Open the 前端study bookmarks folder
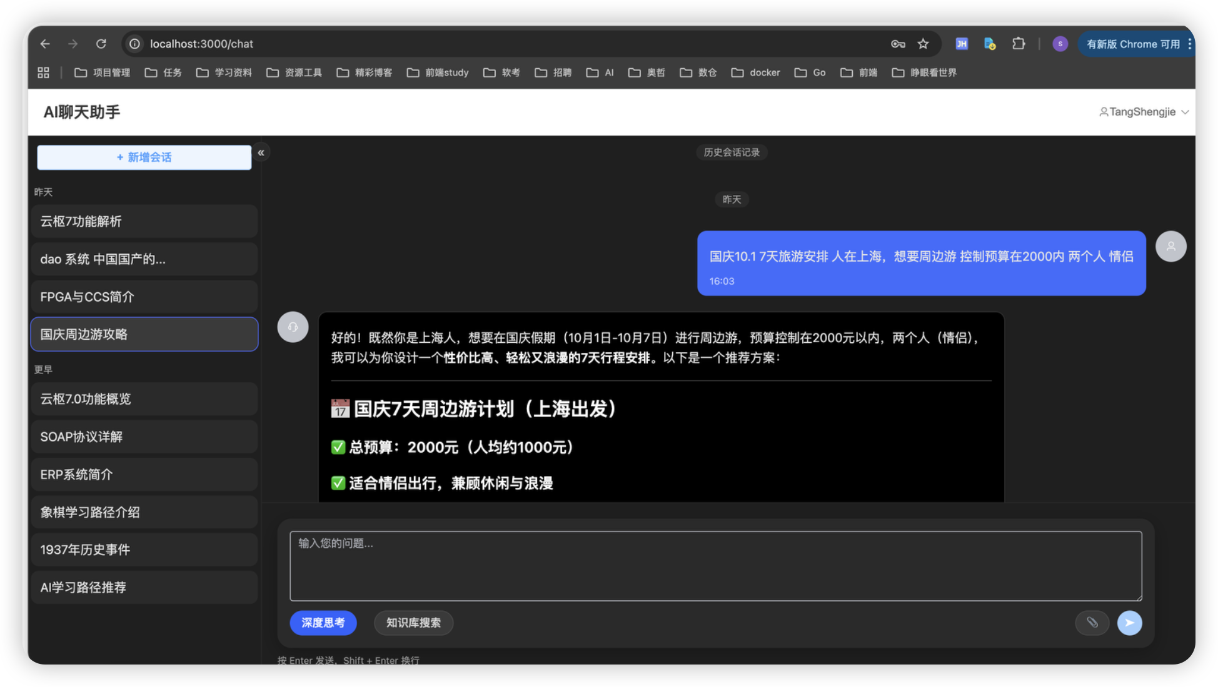This screenshot has height=687, width=1218. (x=438, y=72)
